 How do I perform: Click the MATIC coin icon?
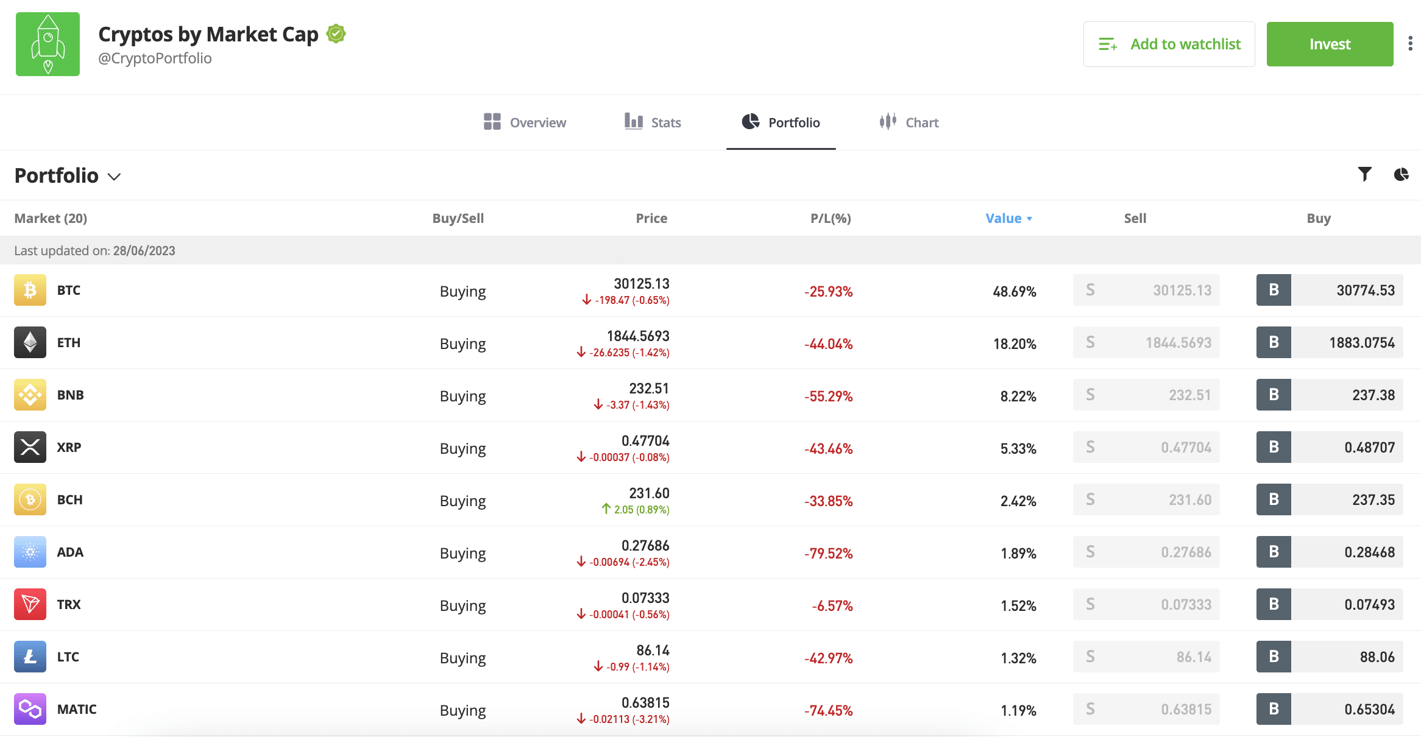point(30,709)
